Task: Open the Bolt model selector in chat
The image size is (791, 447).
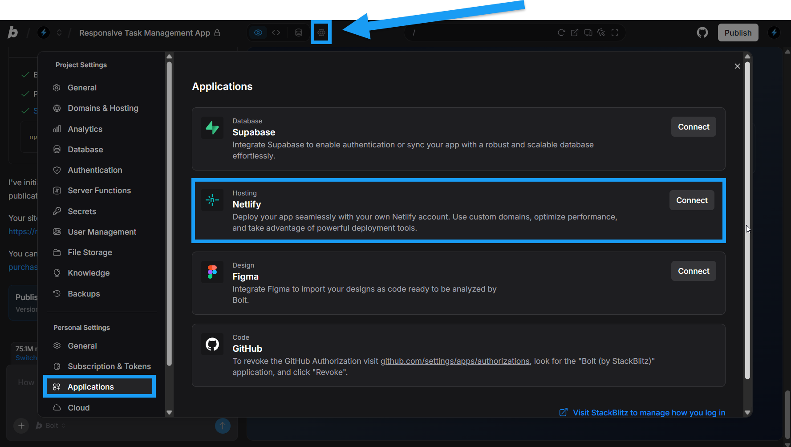Action: coord(51,426)
